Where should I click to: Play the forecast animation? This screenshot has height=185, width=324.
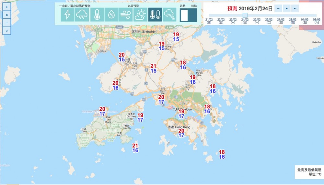[287, 8]
